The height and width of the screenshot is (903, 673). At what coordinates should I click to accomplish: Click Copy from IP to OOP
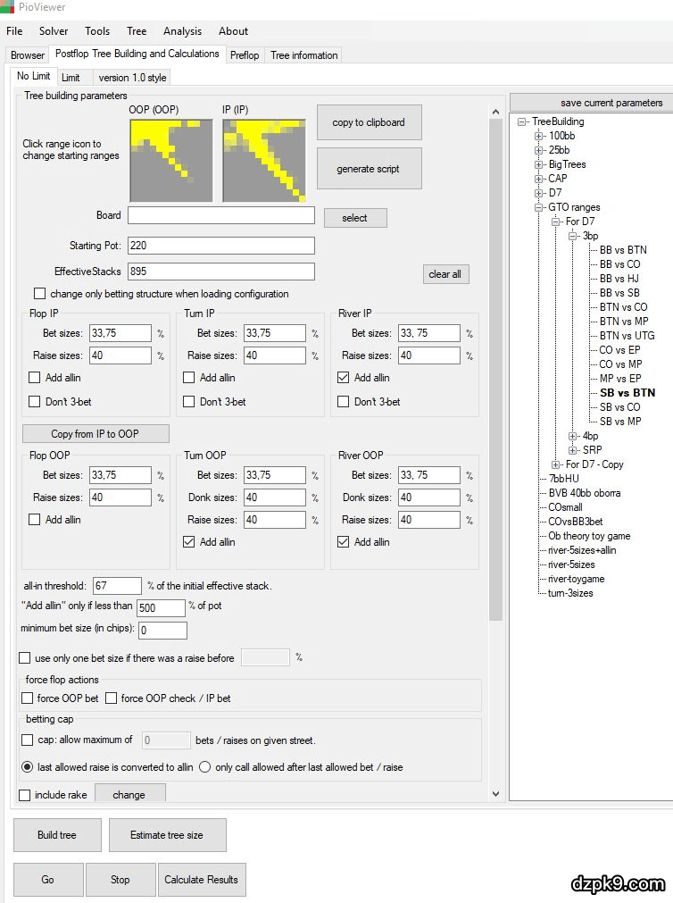click(96, 434)
